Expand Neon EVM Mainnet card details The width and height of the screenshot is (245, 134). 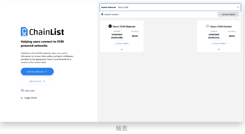[x=122, y=49]
